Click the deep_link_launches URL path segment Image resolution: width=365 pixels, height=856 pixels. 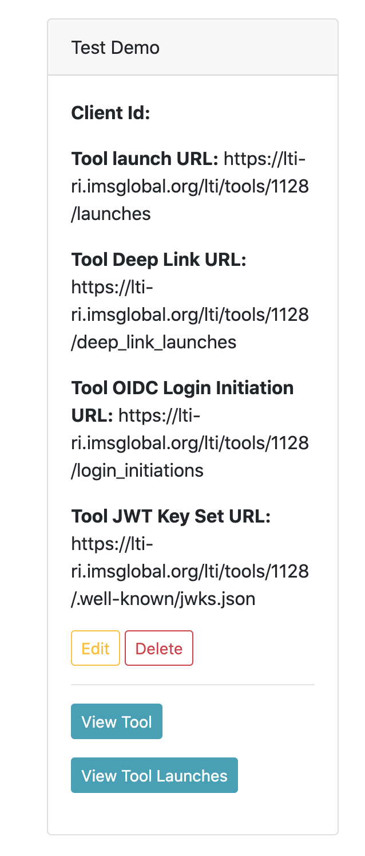tap(154, 341)
